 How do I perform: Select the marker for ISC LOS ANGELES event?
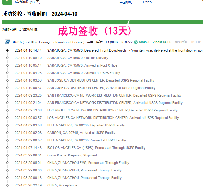click(x=7, y=148)
